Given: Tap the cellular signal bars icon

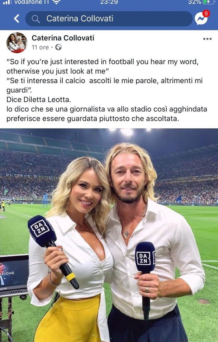Looking at the screenshot, I should pos(7,2).
